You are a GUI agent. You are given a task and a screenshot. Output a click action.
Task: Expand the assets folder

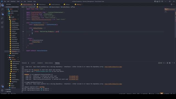12,17
